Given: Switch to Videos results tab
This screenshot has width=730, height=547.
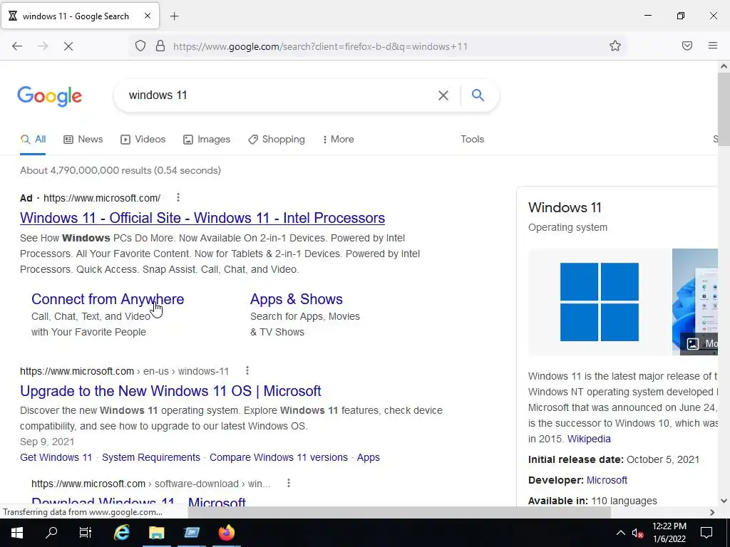Looking at the screenshot, I should tap(143, 139).
